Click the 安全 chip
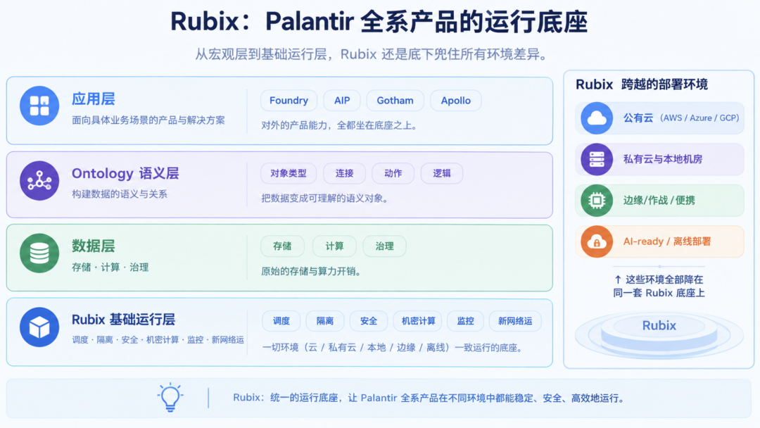This screenshot has width=760, height=428. point(368,321)
